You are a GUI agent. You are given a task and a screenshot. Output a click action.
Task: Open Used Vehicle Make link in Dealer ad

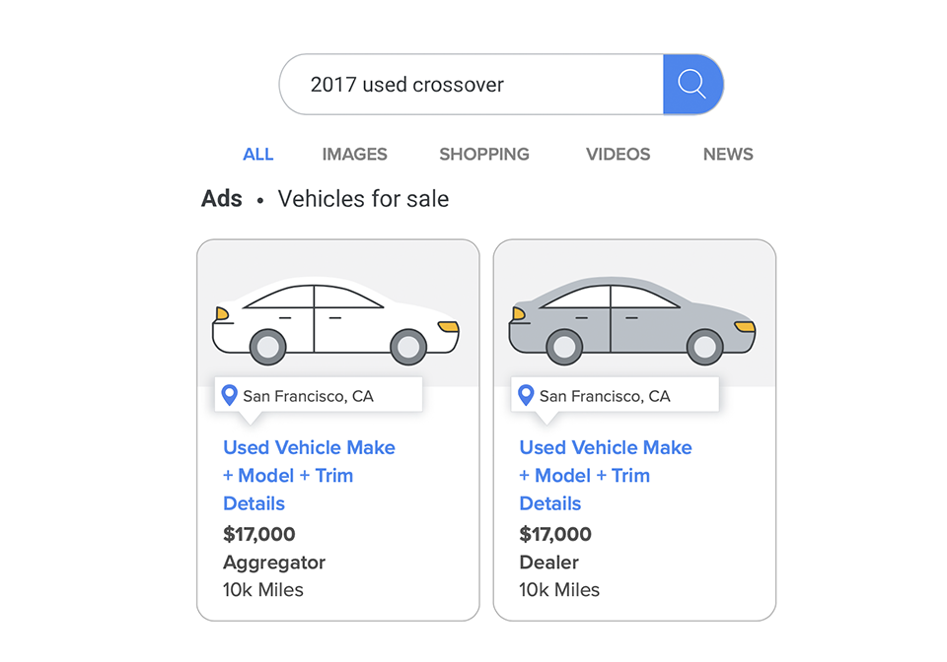(606, 475)
